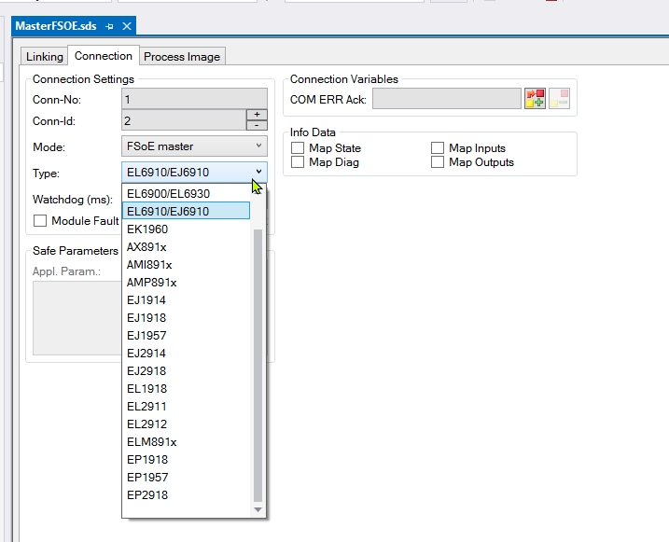Image resolution: width=669 pixels, height=542 pixels.
Task: Open the Mode dropdown showing FSoE master
Action: 194,146
